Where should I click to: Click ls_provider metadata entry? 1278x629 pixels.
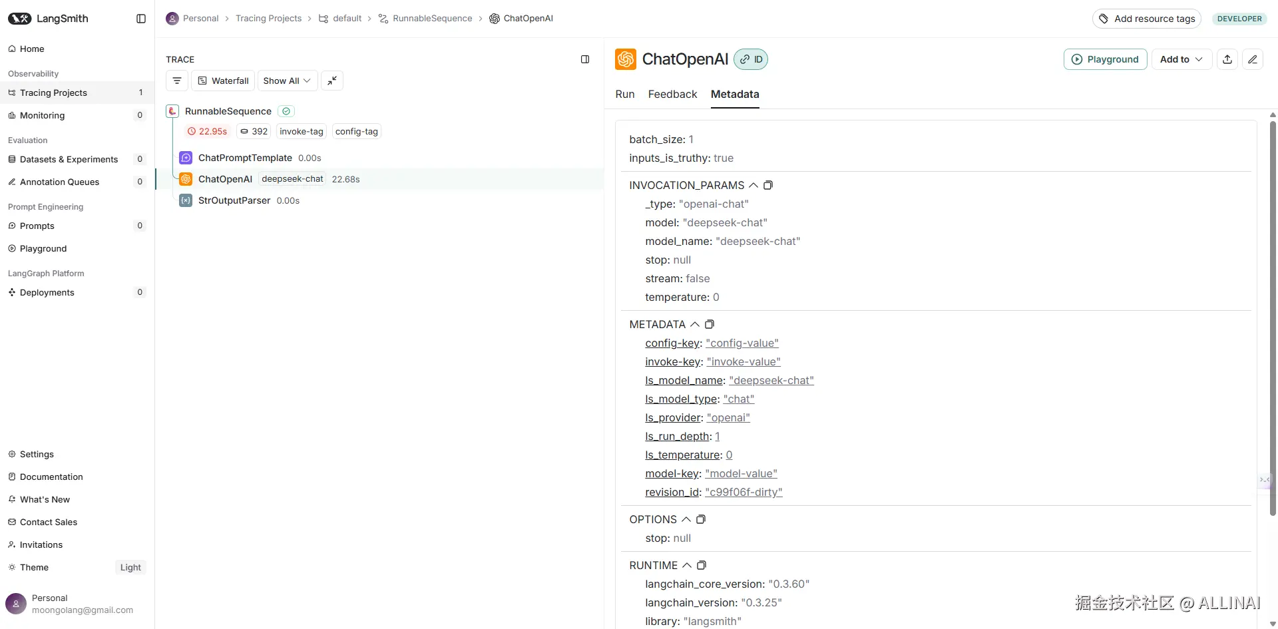[698, 417]
